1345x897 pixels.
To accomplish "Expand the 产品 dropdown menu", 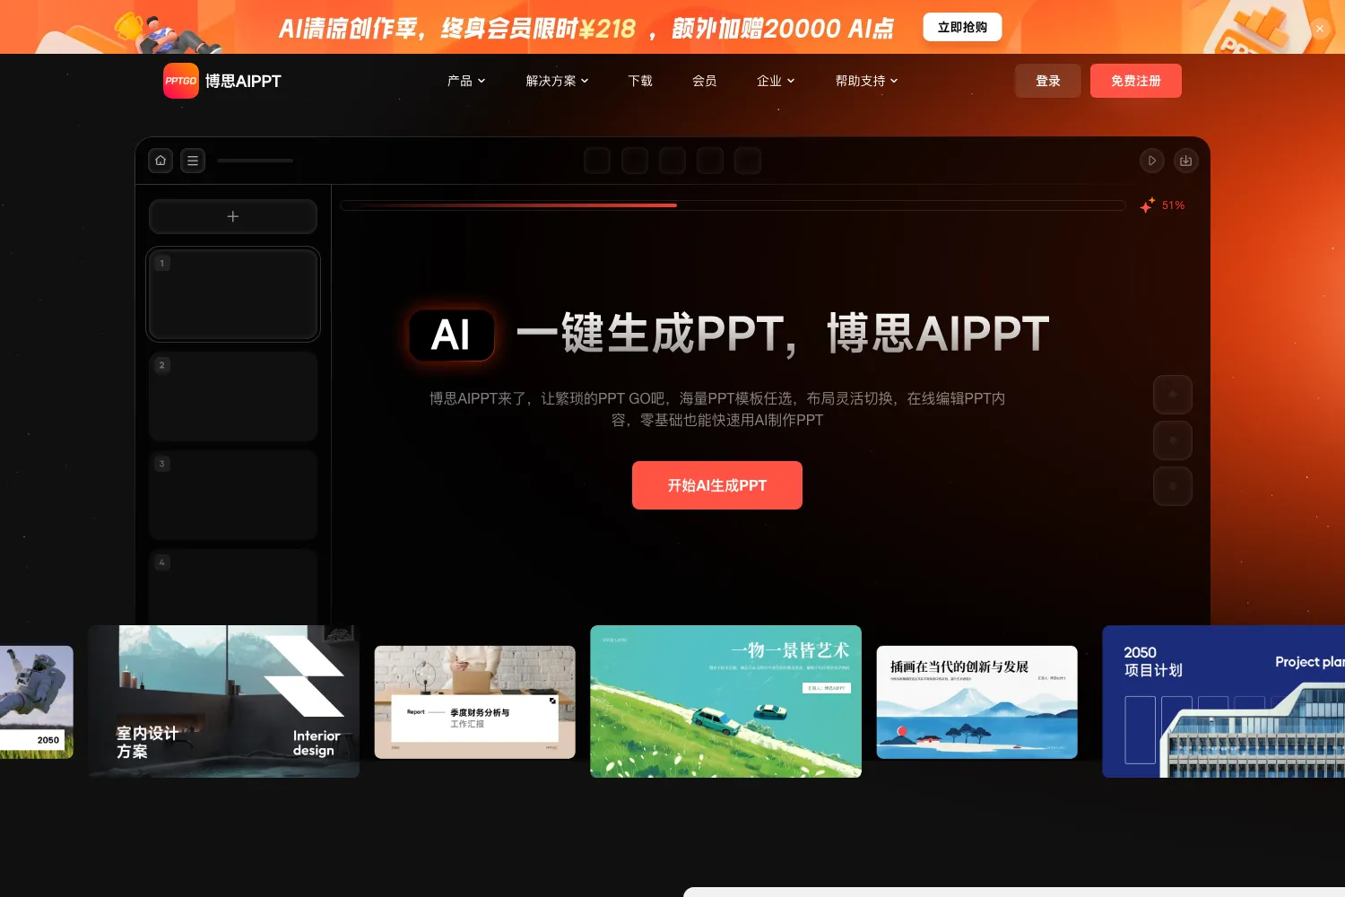I will pos(466,81).
